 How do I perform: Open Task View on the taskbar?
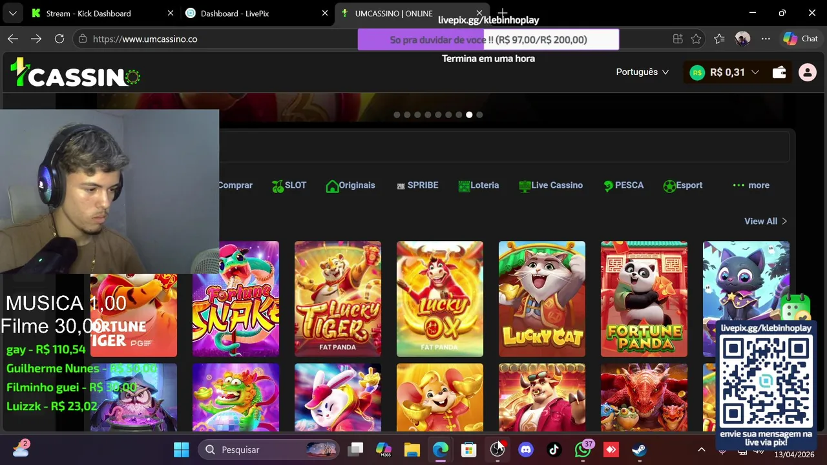[x=355, y=449]
